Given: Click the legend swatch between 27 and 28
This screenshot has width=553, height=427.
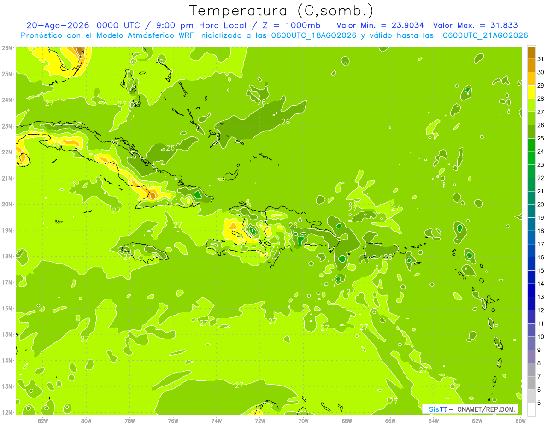Looking at the screenshot, I should tap(531, 105).
